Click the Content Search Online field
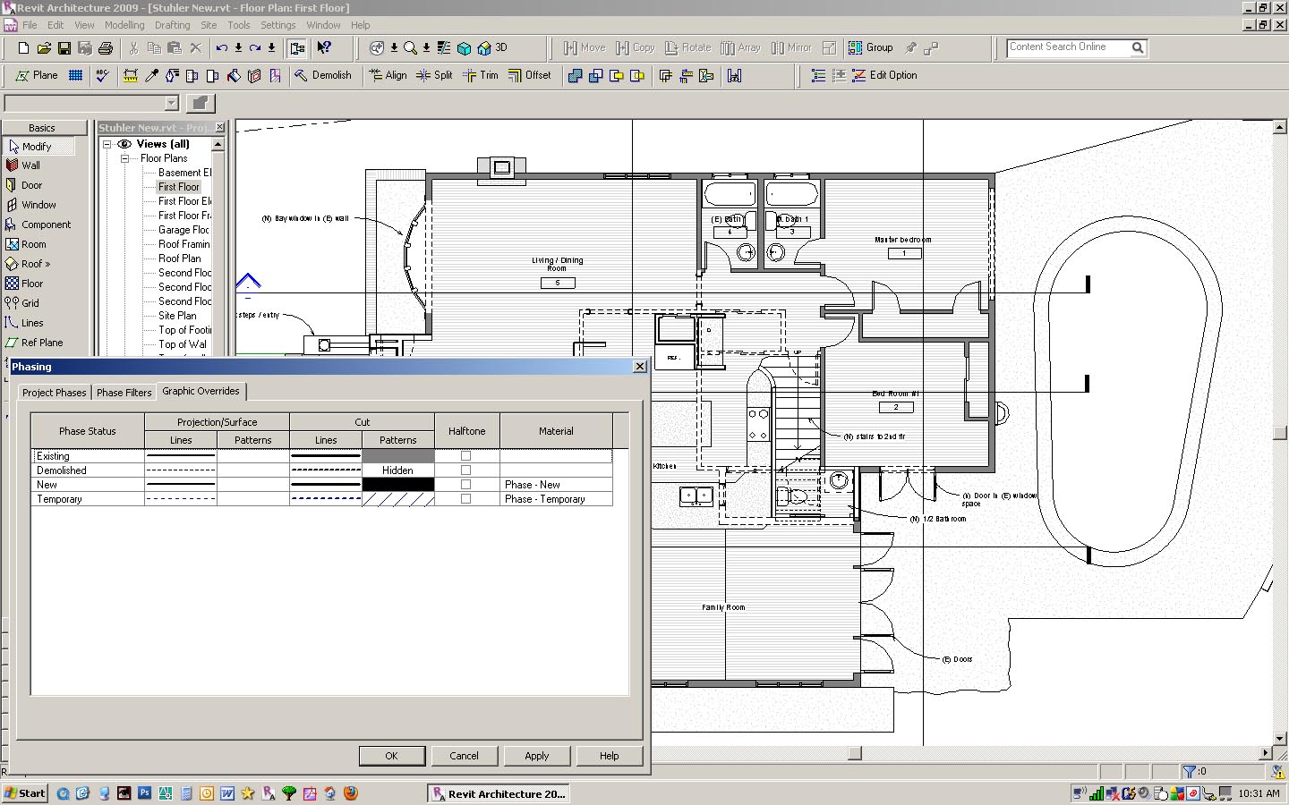 (1067, 47)
